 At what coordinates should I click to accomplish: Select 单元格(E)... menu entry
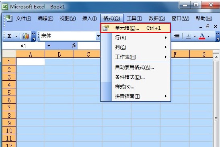pyautogui.click(x=136, y=28)
